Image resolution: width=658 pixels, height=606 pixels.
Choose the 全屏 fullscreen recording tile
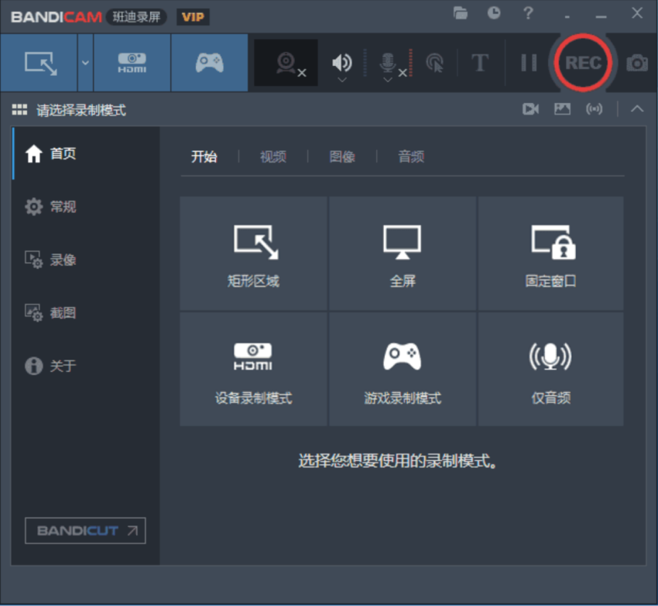(402, 253)
